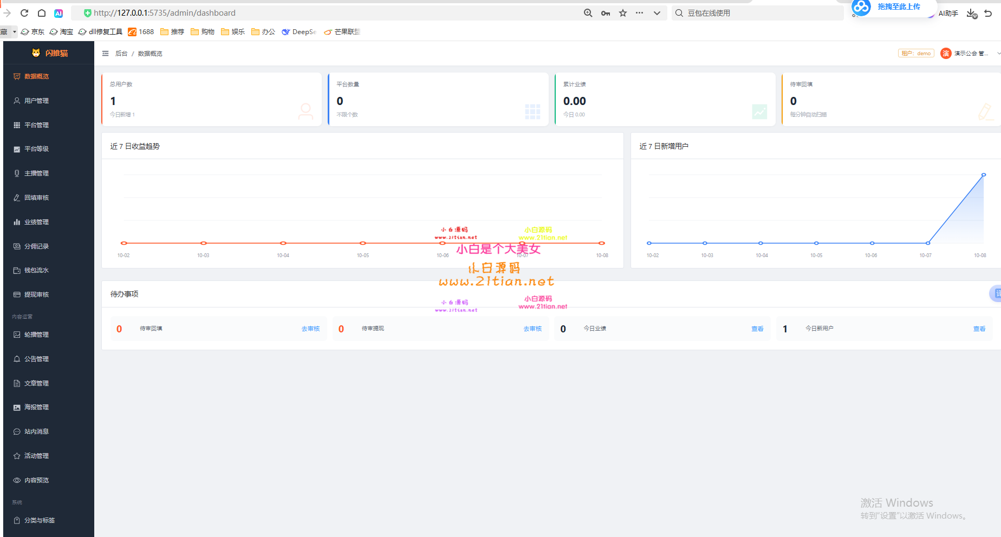
Task: Expand the address bar dropdown chevron
Action: pyautogui.click(x=657, y=13)
